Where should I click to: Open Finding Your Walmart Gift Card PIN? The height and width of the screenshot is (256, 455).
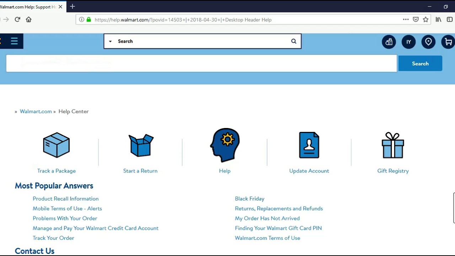click(x=278, y=228)
